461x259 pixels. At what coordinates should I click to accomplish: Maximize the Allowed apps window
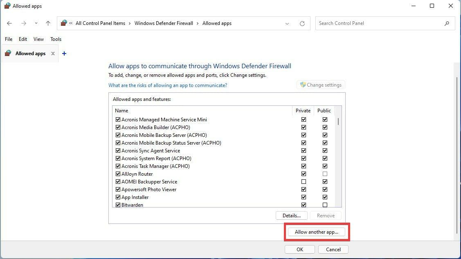click(432, 6)
